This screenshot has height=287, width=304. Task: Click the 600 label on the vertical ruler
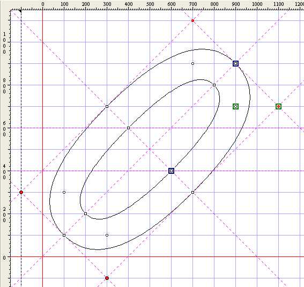(x=4, y=129)
